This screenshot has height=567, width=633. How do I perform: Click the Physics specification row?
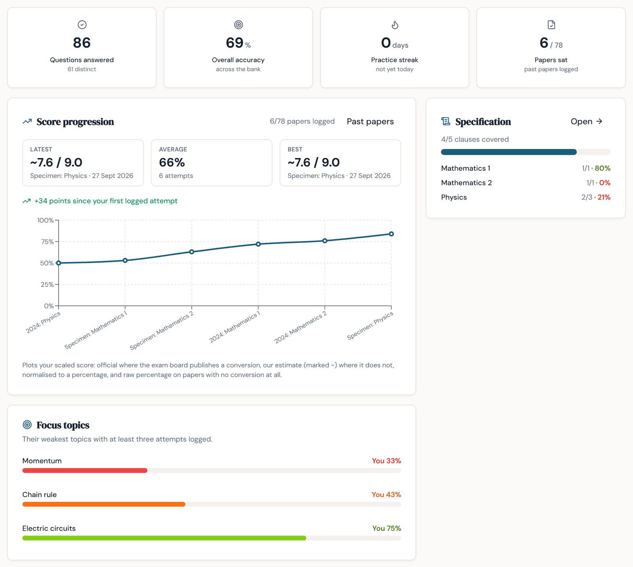click(525, 197)
